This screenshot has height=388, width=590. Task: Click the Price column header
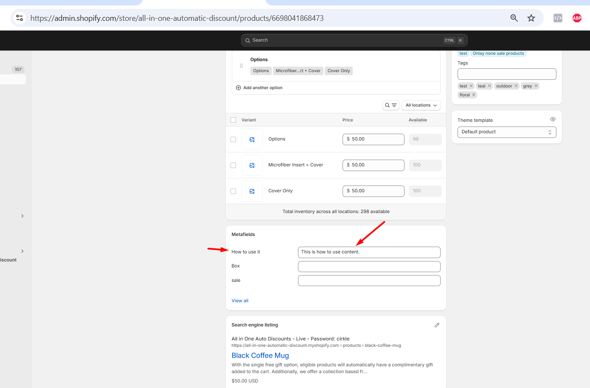point(348,120)
